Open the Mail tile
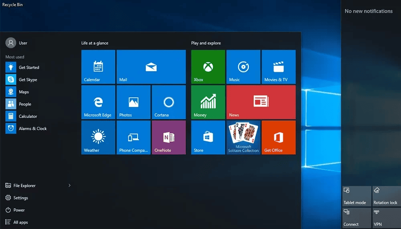This screenshot has height=229, width=401. [x=151, y=67]
